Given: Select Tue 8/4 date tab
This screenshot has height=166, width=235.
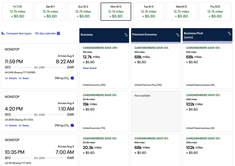Looking at the screenshot, I should point(149,12).
